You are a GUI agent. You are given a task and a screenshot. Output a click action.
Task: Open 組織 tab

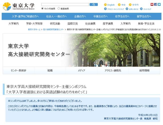50,70
